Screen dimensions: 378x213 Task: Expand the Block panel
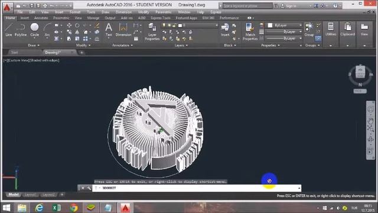[x=230, y=45]
